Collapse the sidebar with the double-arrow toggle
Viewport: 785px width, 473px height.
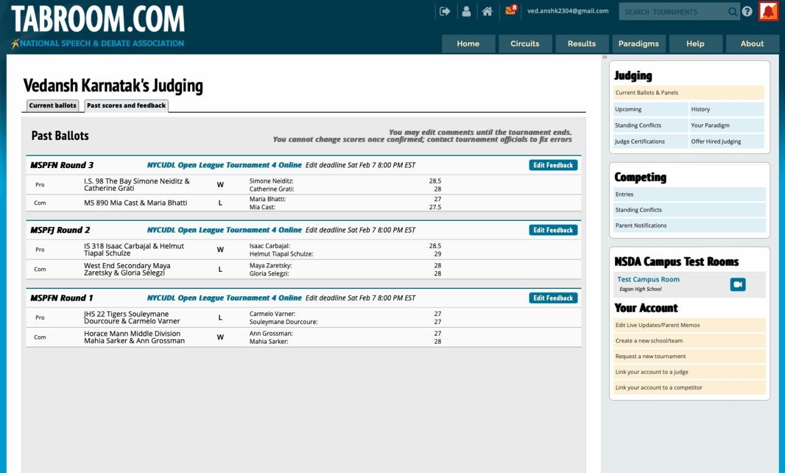tap(605, 57)
